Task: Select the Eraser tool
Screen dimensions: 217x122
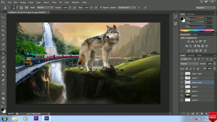Action: coord(3,62)
